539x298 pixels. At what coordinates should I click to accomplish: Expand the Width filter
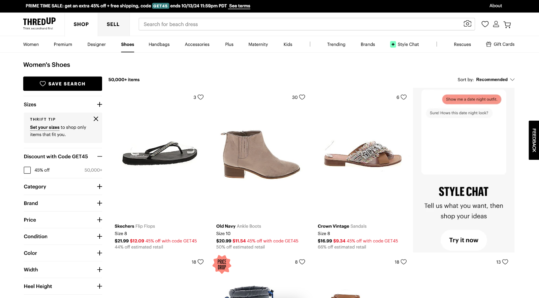pos(99,270)
